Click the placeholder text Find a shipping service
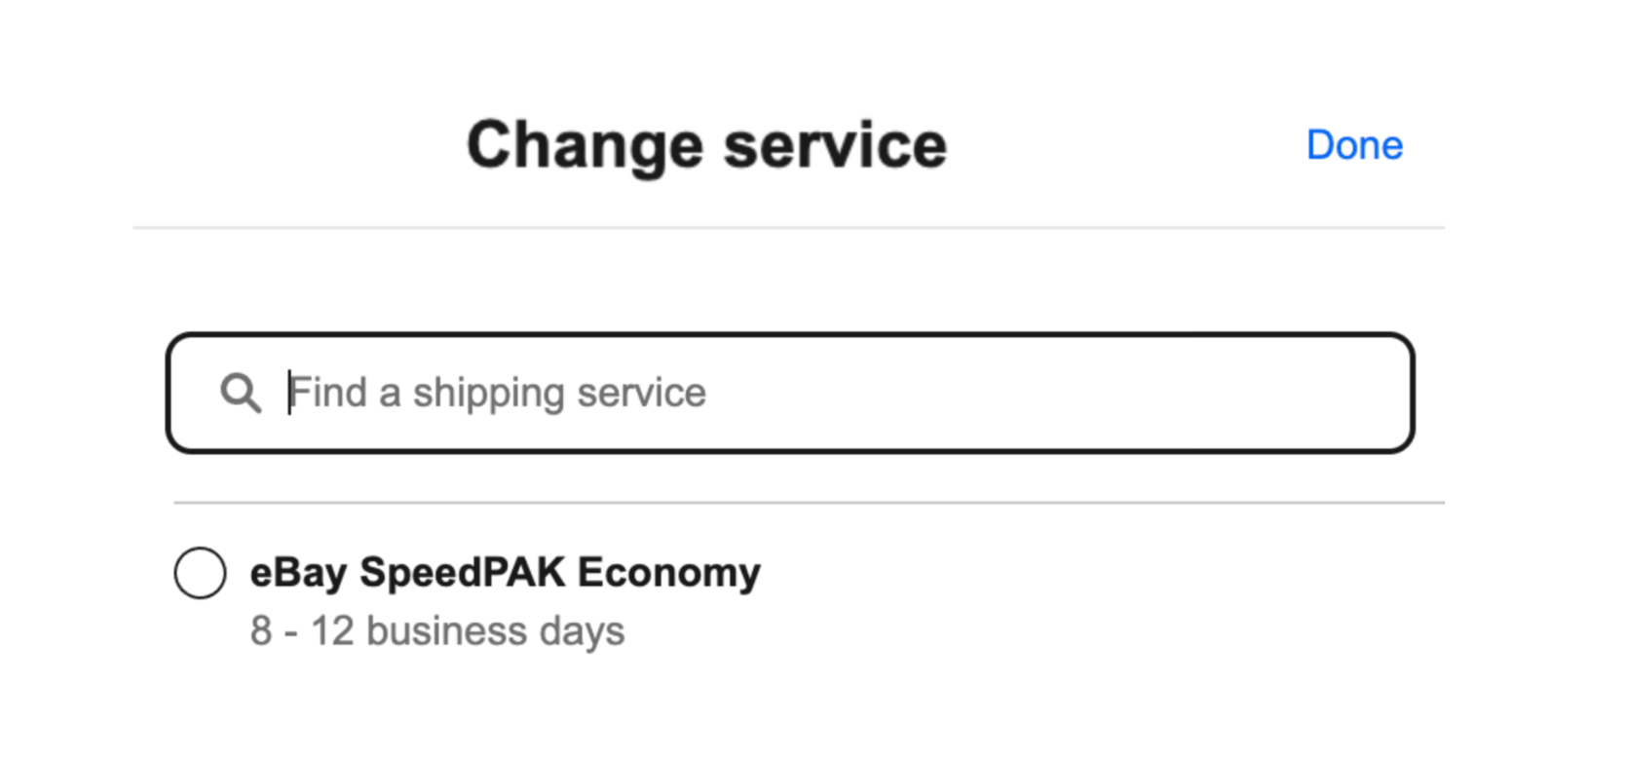Viewport: 1625px width, 760px height. 498,393
